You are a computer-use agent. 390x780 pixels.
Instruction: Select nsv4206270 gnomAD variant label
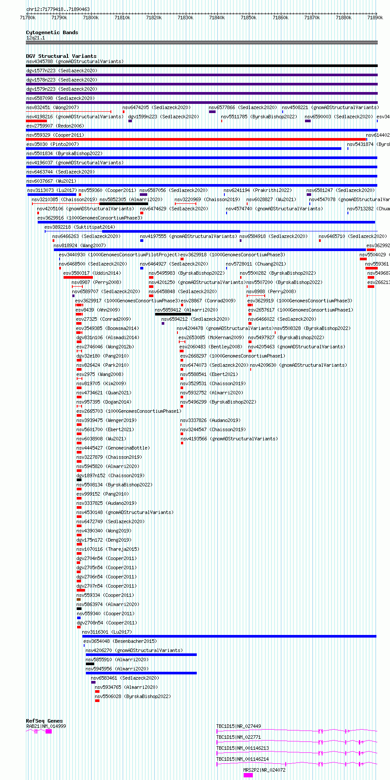134,650
